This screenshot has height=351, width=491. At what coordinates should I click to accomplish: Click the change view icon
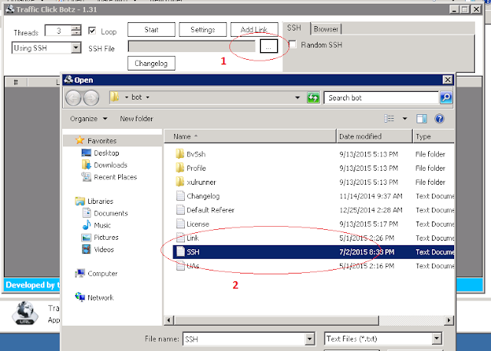pyautogui.click(x=389, y=119)
